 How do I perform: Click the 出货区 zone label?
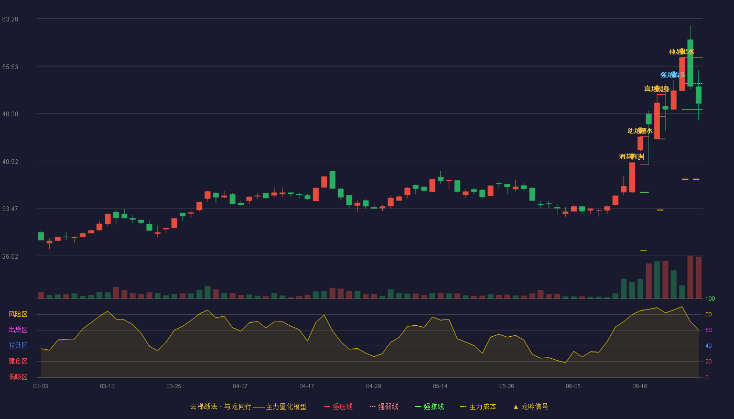point(18,330)
